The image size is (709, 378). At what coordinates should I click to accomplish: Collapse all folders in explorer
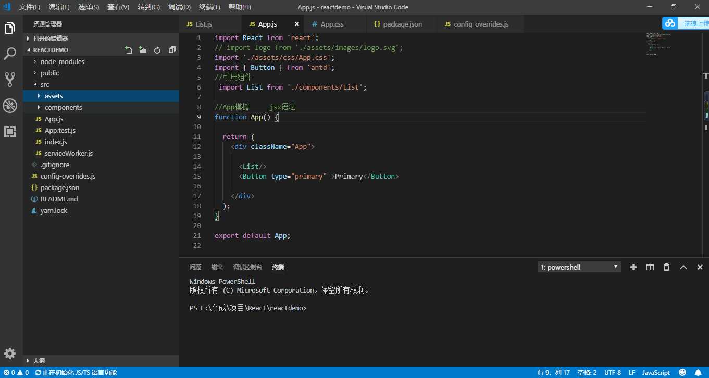click(x=172, y=50)
